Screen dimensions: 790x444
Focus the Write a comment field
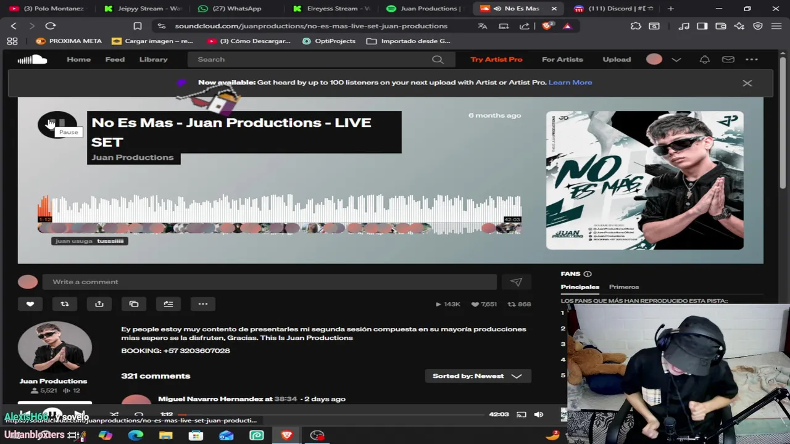pyautogui.click(x=269, y=282)
